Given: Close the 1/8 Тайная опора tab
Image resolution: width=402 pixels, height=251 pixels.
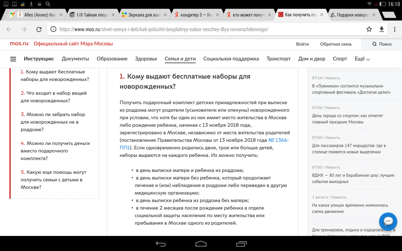Looking at the screenshot, I should point(113,15).
